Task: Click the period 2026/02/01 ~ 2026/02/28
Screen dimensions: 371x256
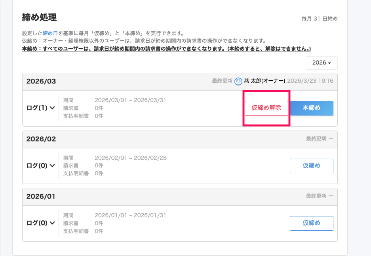Action: [x=131, y=158]
